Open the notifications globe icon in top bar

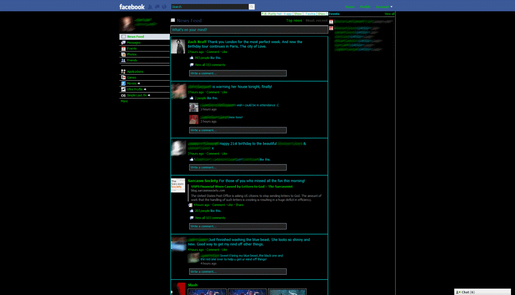pyautogui.click(x=164, y=6)
